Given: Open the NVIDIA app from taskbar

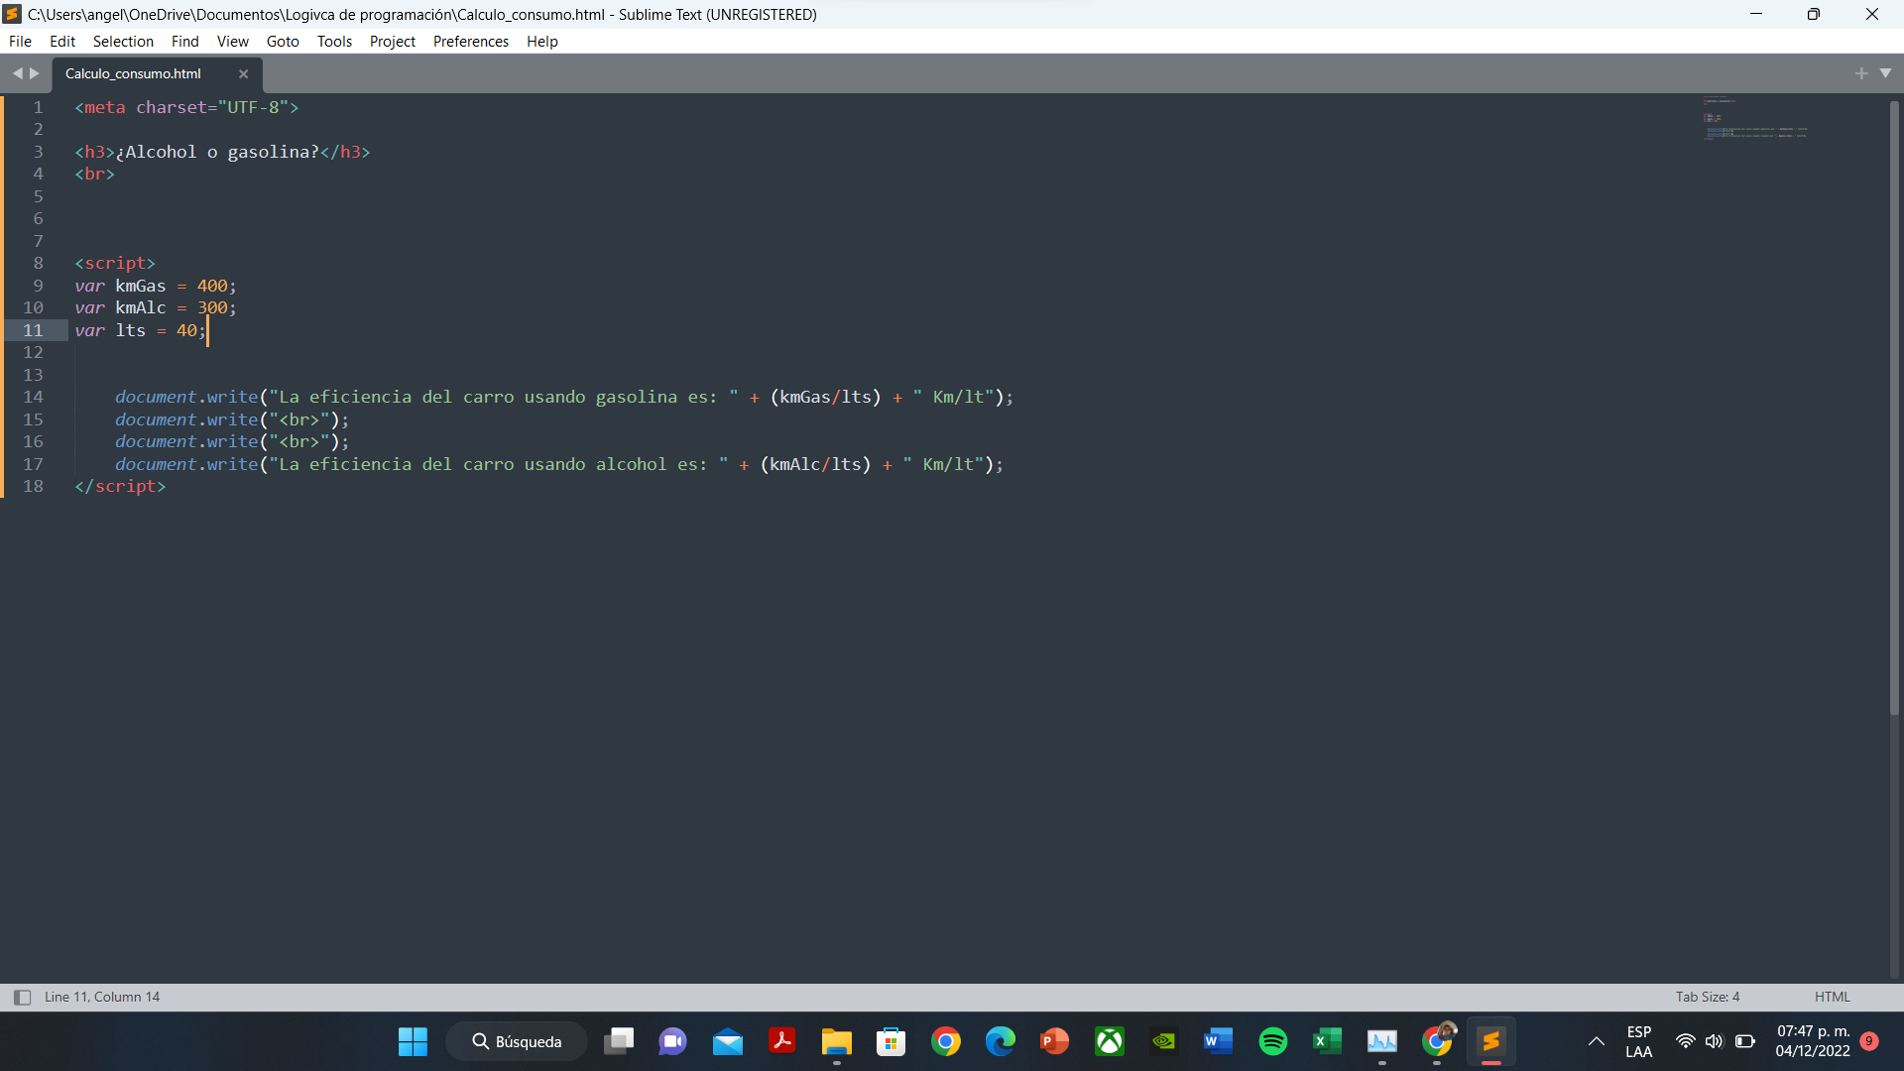Looking at the screenshot, I should point(1163,1041).
